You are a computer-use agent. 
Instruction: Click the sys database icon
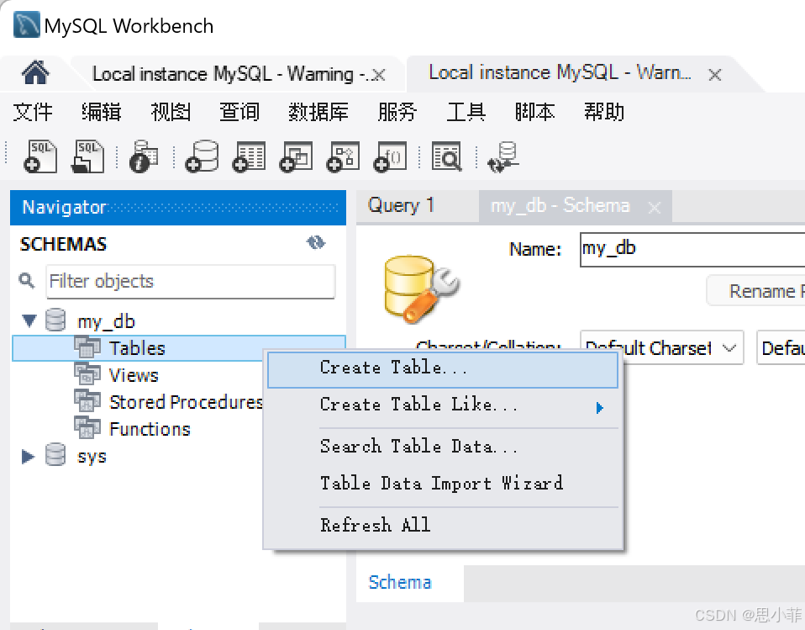click(x=55, y=454)
